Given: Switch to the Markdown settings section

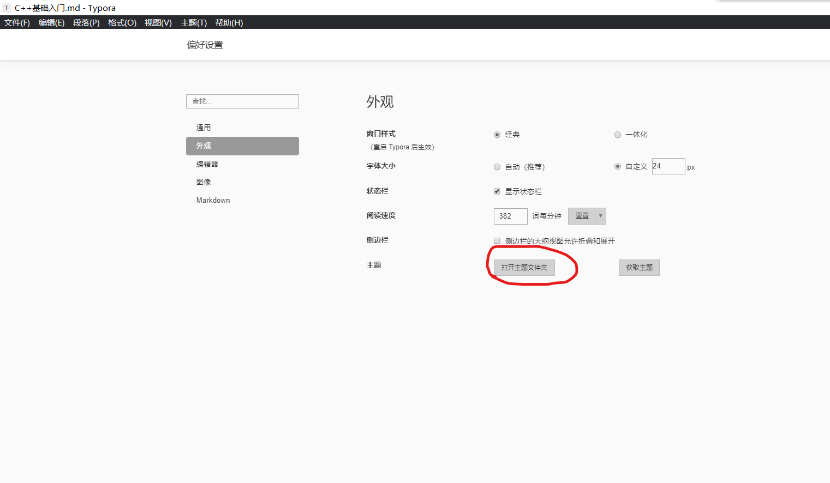Looking at the screenshot, I should pyautogui.click(x=213, y=200).
